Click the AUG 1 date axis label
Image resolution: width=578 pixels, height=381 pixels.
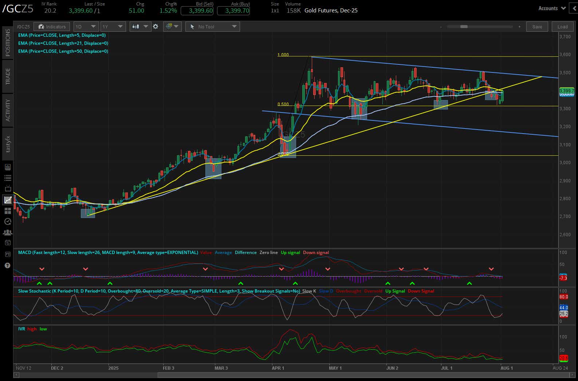pos(507,368)
